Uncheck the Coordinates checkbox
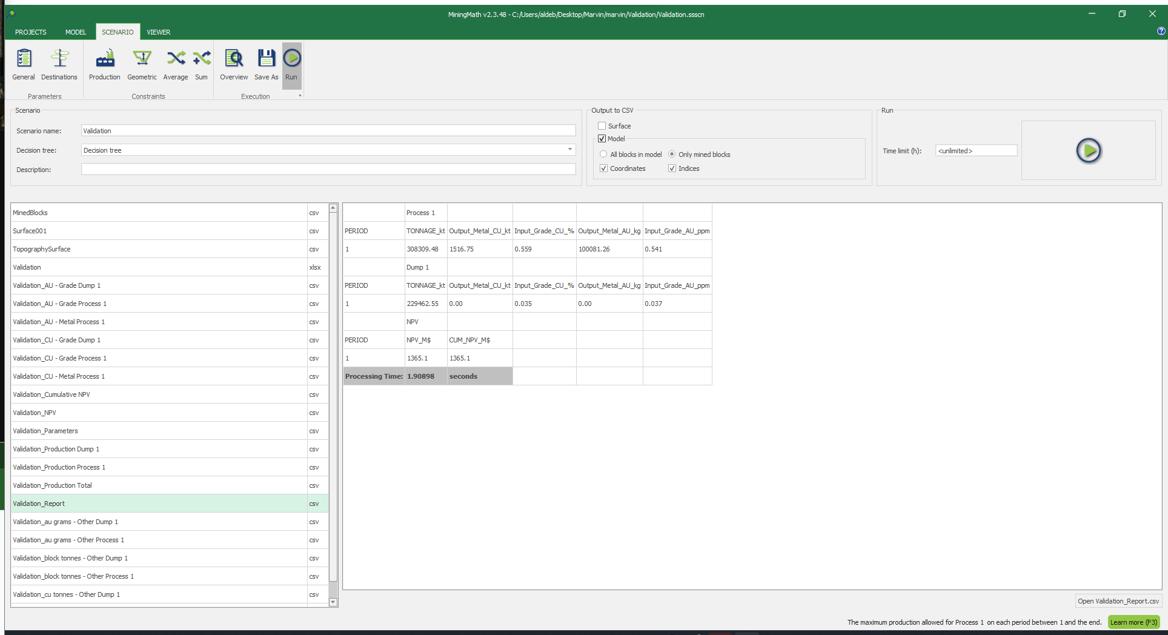 tap(603, 168)
